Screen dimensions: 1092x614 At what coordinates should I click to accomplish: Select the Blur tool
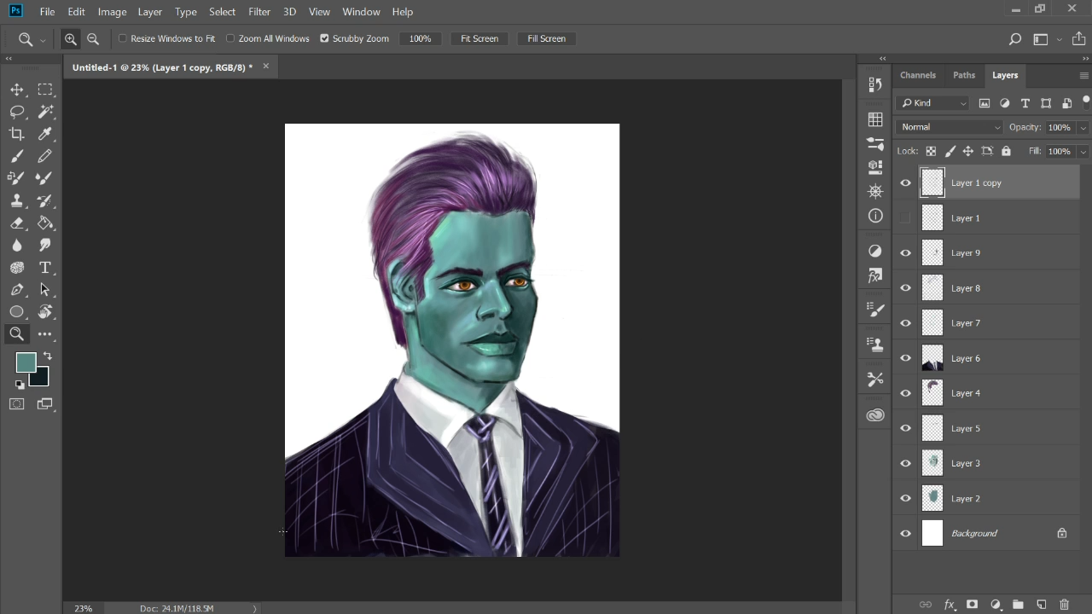click(17, 245)
